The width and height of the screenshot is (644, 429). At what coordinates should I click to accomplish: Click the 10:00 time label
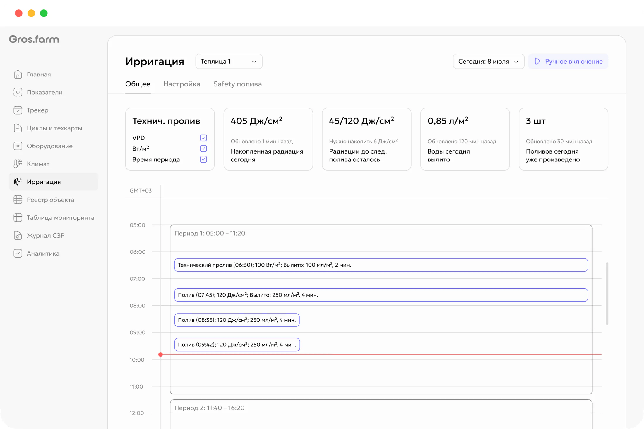pyautogui.click(x=137, y=360)
